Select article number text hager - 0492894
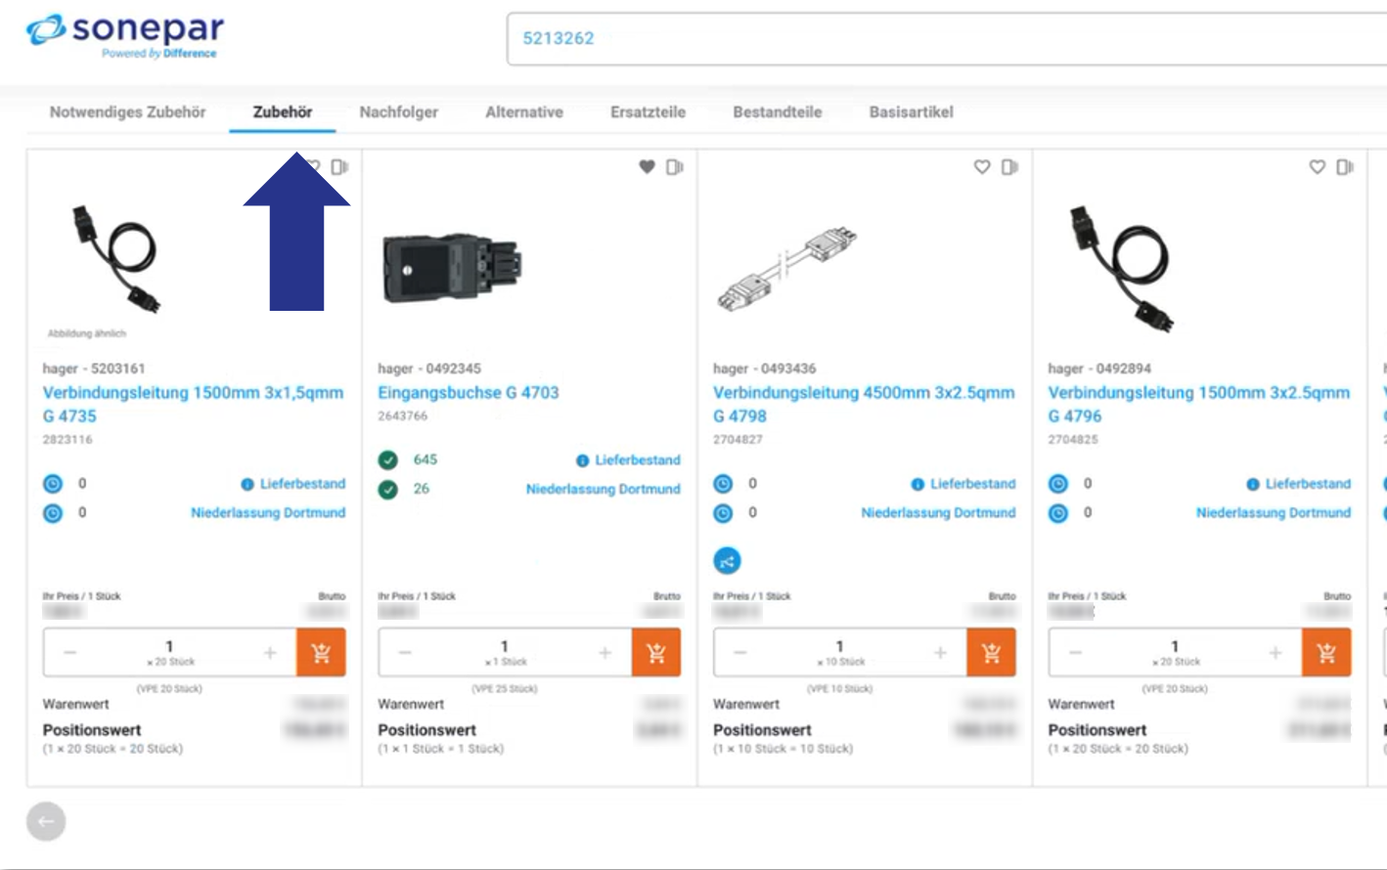 click(1099, 369)
